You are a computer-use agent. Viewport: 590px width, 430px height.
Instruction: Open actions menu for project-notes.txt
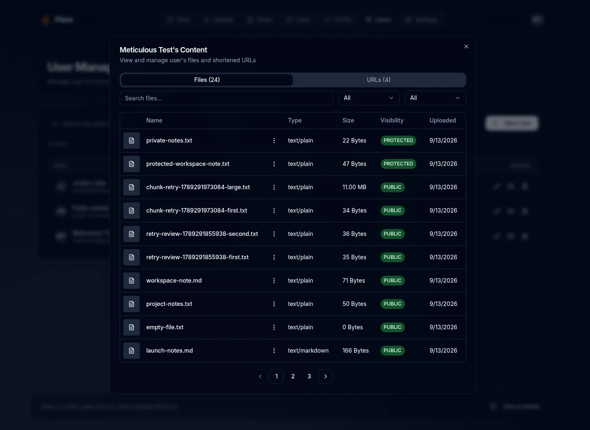click(274, 304)
